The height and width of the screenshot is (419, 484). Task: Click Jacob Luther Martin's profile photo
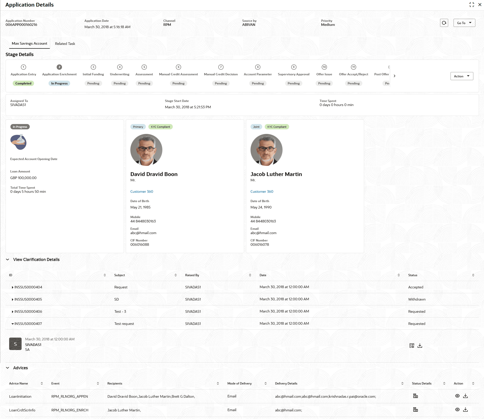(x=267, y=150)
